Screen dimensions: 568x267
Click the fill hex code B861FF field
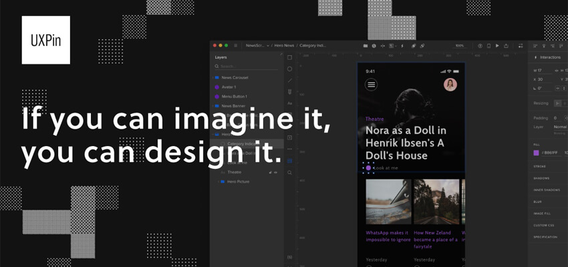point(551,153)
